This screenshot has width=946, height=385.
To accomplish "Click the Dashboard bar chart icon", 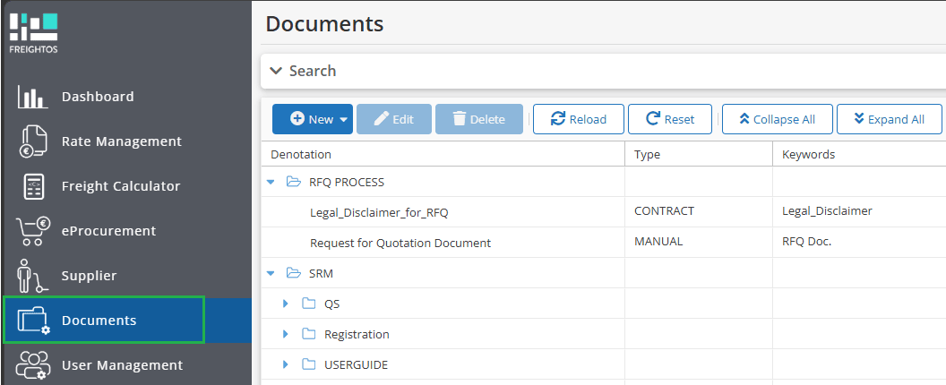I will tap(32, 97).
